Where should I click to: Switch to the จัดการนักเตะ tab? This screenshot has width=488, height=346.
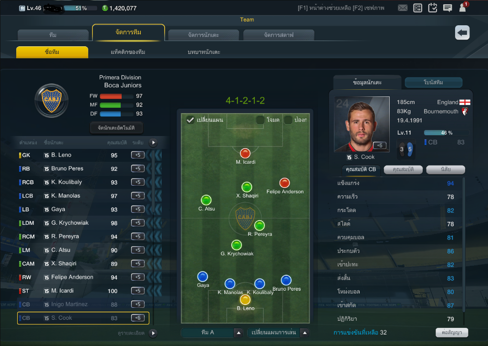(204, 35)
